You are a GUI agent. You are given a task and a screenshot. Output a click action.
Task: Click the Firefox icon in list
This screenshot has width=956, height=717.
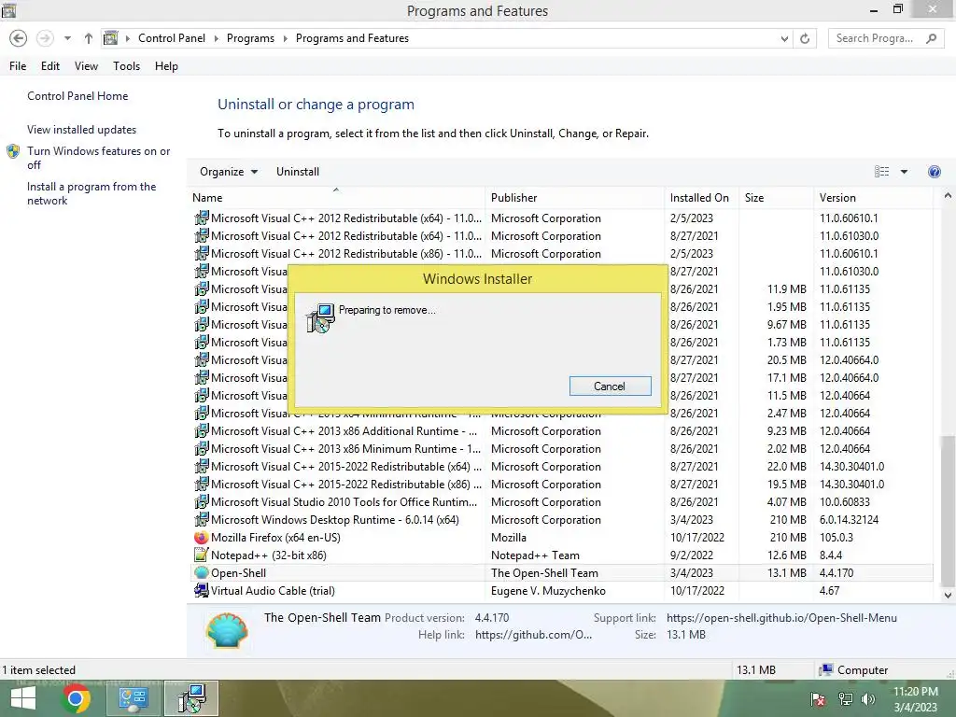[202, 538]
